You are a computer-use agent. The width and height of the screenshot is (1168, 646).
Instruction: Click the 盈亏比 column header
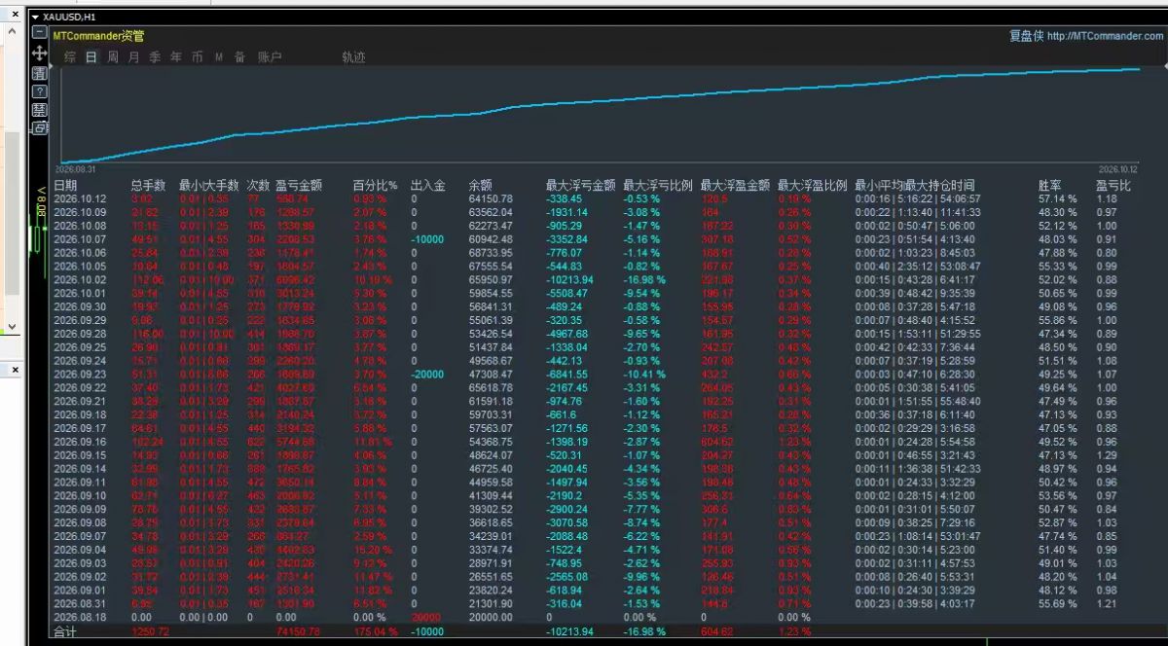pyautogui.click(x=1113, y=185)
